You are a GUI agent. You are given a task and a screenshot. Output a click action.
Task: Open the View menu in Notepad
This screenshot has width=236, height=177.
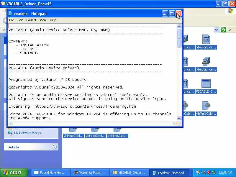tap(43, 20)
